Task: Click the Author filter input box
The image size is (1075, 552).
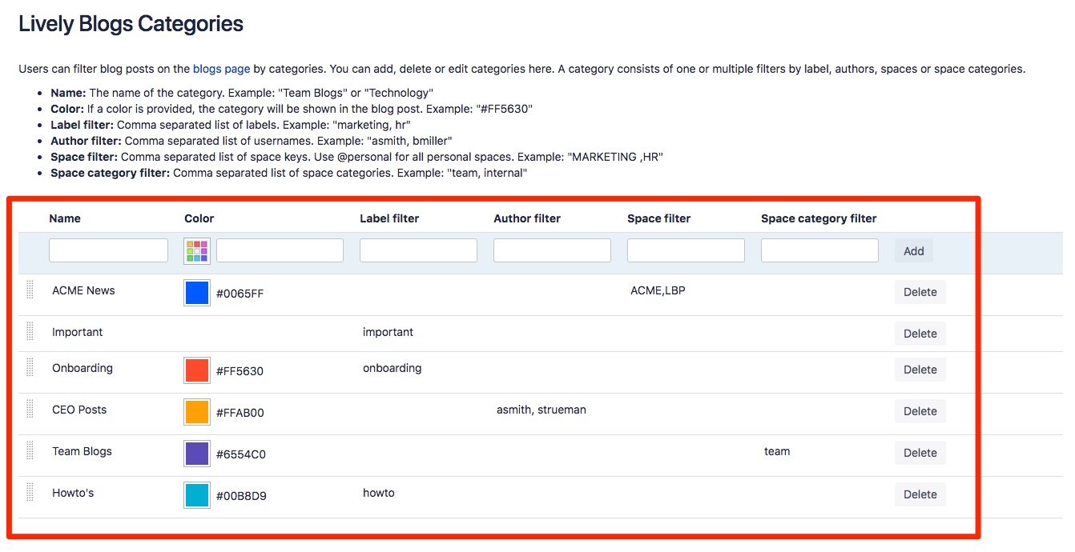Action: (x=552, y=250)
